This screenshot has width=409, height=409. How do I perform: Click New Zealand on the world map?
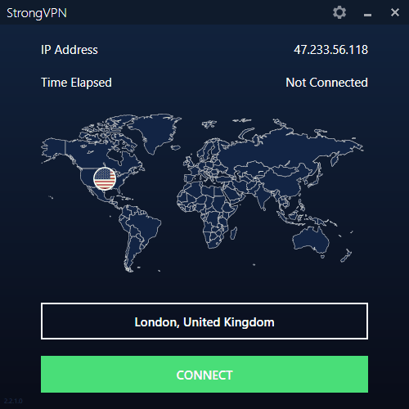click(346, 256)
